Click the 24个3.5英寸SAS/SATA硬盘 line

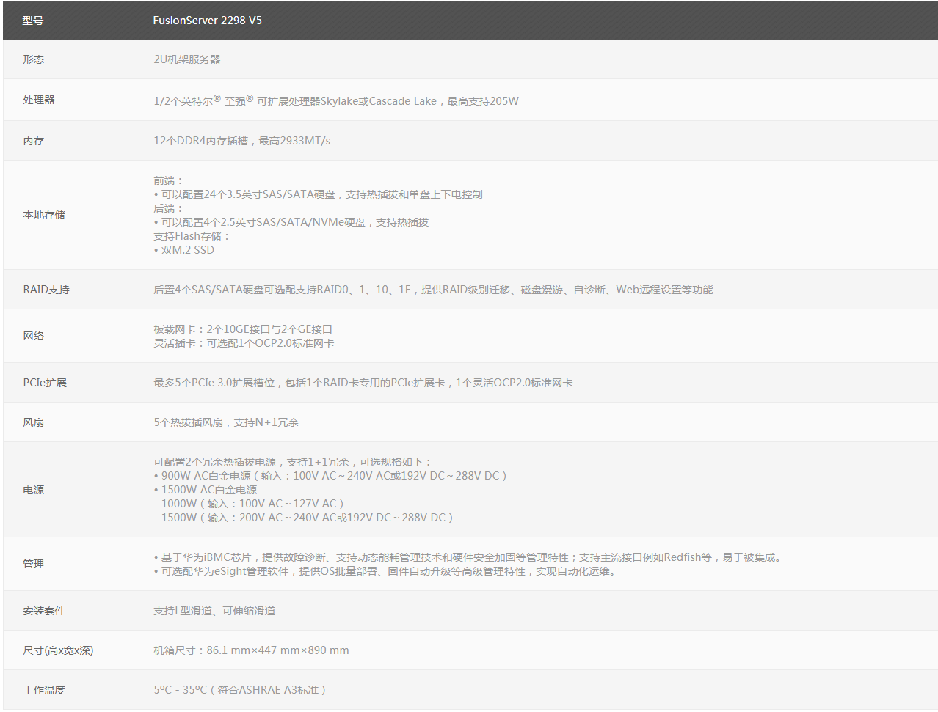tap(319, 194)
